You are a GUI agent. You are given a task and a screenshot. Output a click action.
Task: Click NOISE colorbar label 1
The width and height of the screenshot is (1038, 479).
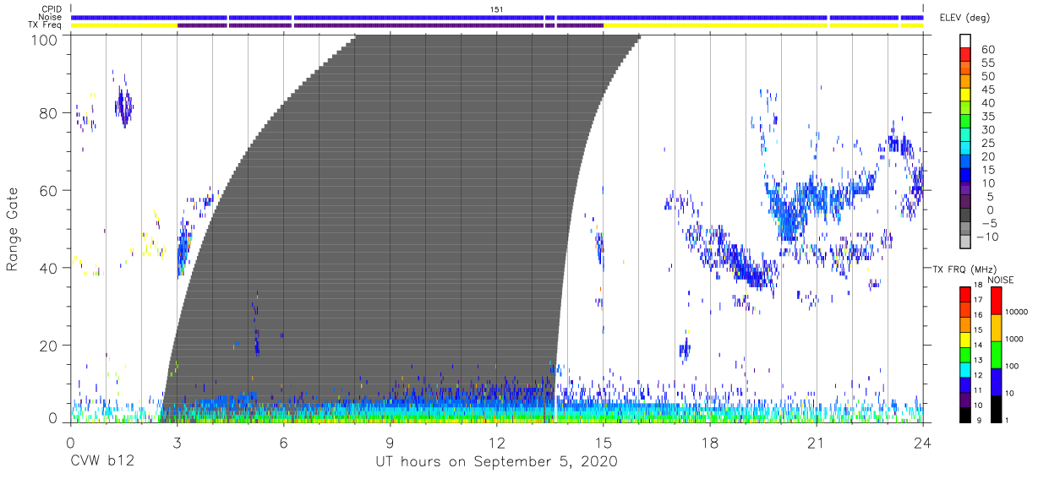tap(1007, 420)
